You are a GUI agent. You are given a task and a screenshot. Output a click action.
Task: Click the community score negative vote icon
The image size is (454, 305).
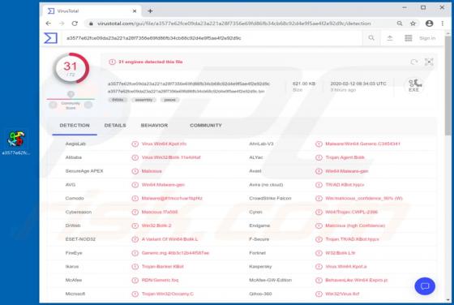tap(53, 105)
